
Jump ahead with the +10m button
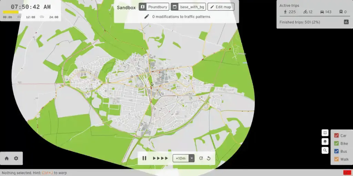pyautogui.click(x=181, y=158)
